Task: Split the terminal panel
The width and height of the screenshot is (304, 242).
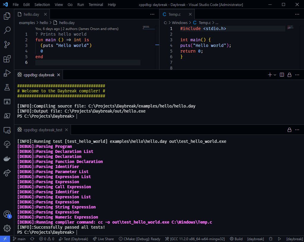Action: point(282,75)
